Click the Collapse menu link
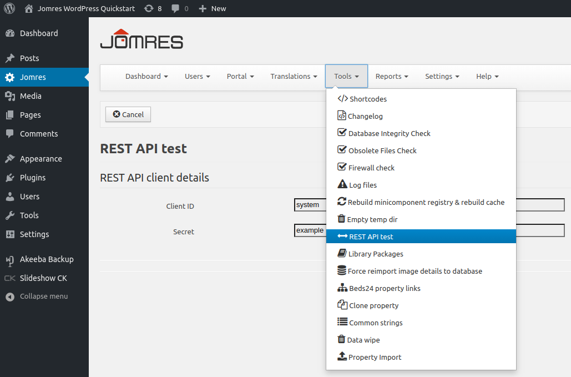 [44, 296]
